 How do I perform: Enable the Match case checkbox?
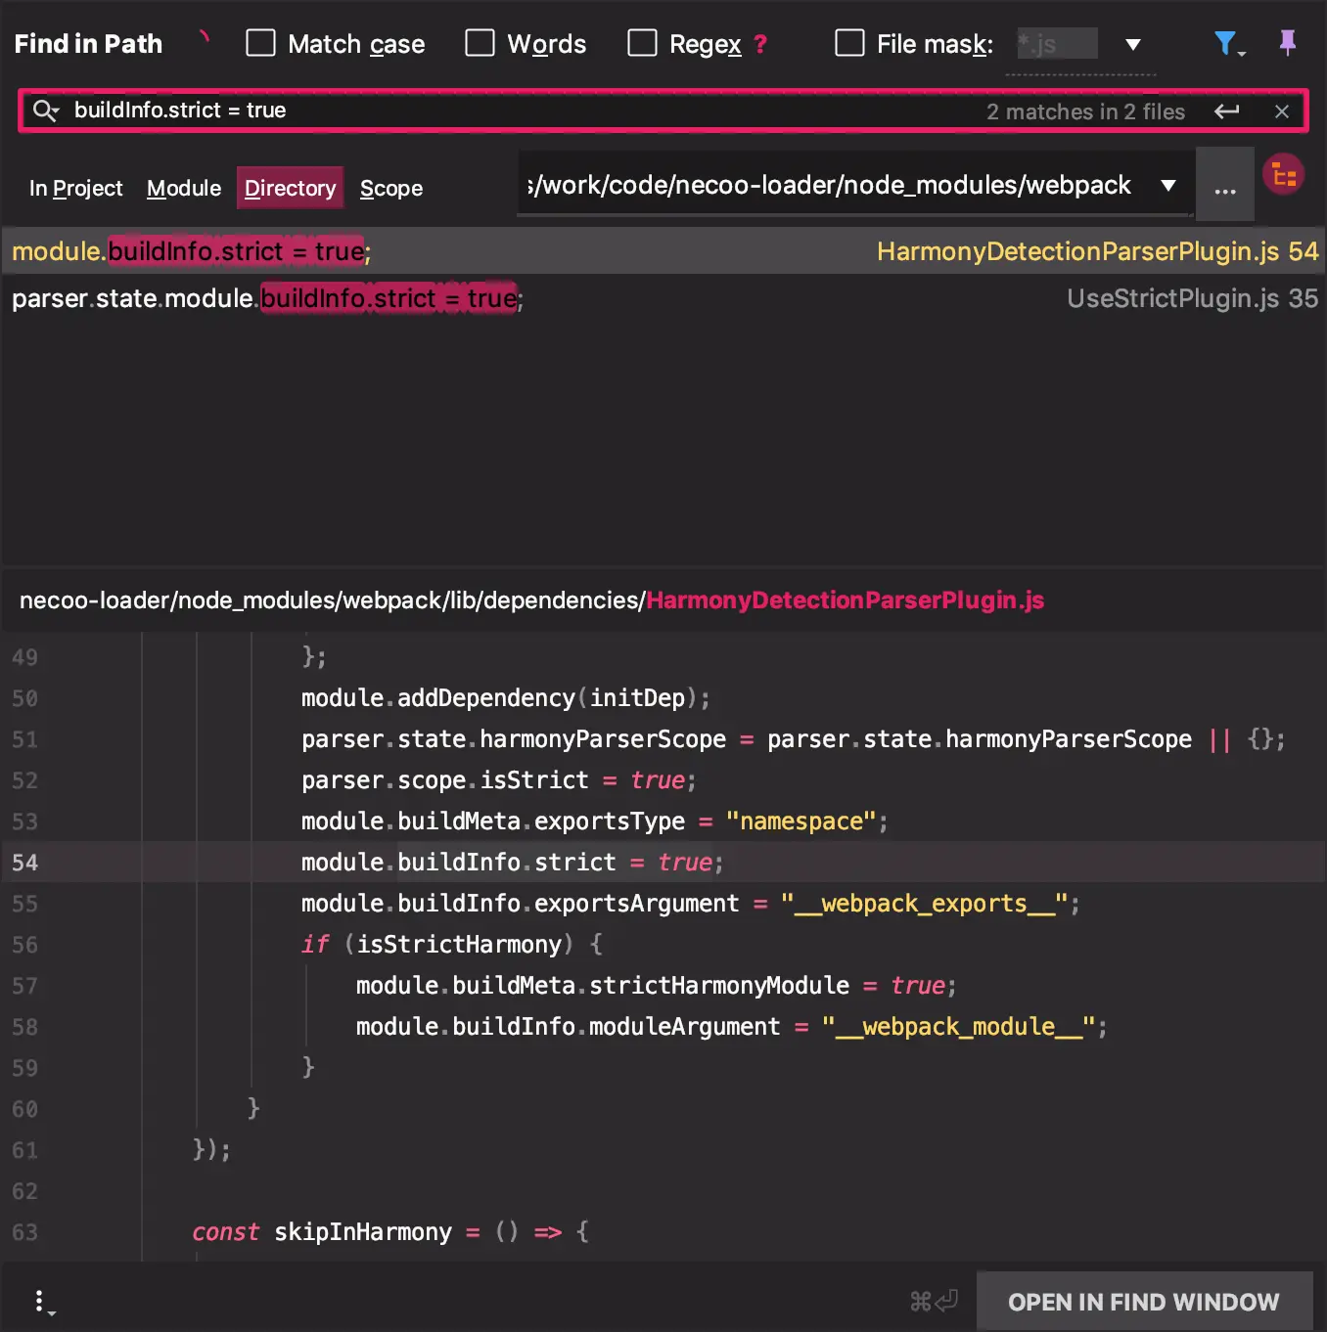point(260,43)
